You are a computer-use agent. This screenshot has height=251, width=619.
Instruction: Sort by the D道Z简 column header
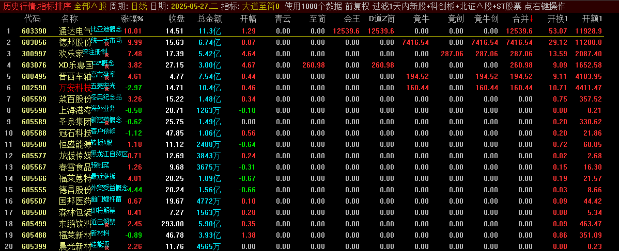click(381, 19)
